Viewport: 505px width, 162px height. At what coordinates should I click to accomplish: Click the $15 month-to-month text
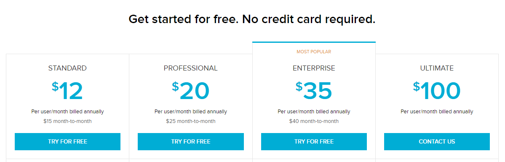pos(68,121)
